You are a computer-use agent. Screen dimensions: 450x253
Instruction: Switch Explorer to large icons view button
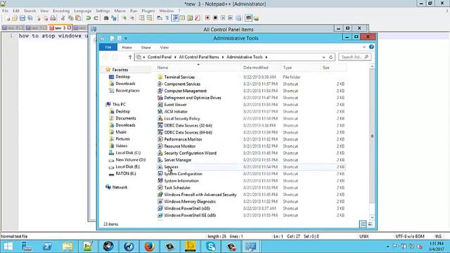point(371,224)
